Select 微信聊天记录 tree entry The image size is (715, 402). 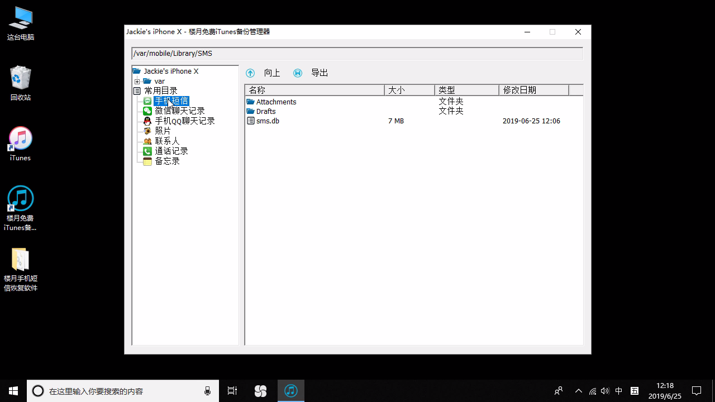pyautogui.click(x=180, y=111)
